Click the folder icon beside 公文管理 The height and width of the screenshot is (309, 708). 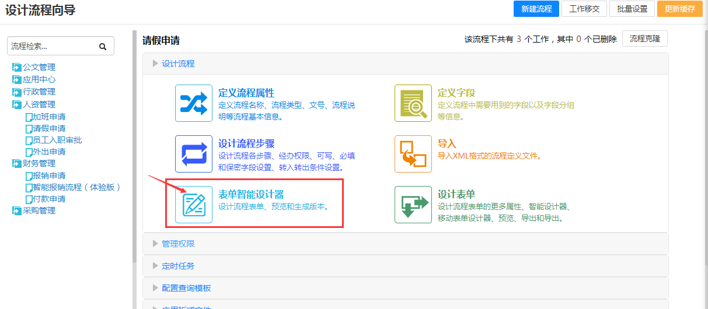(x=16, y=68)
